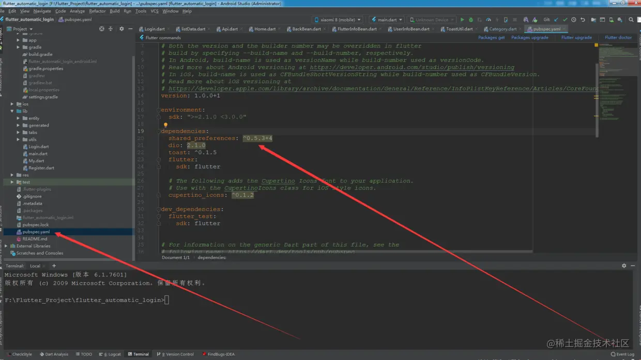Open the Refactor menu
641x360 pixels.
[x=97, y=11]
